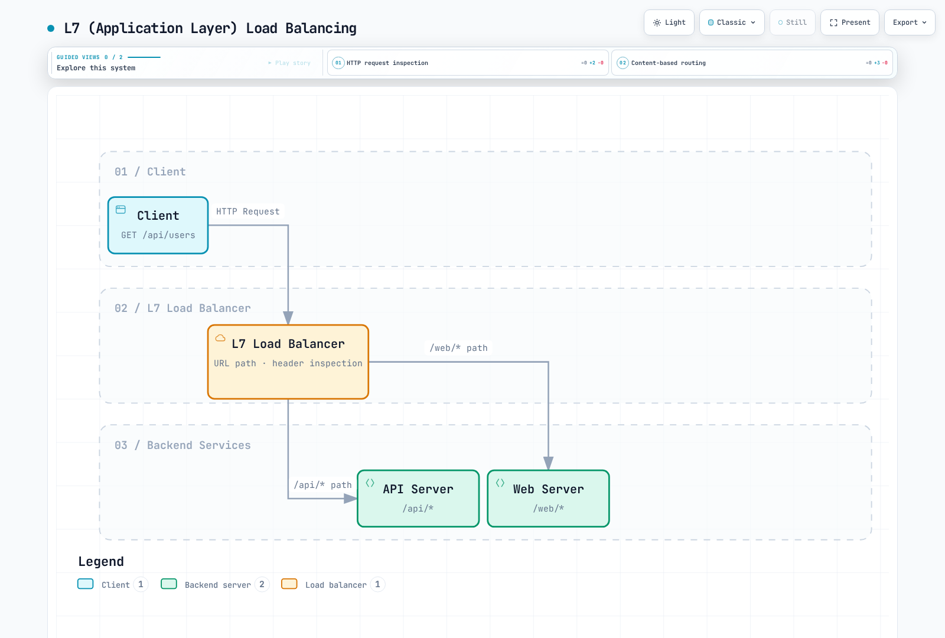Open guided view 02 Content-based routing

coord(752,63)
